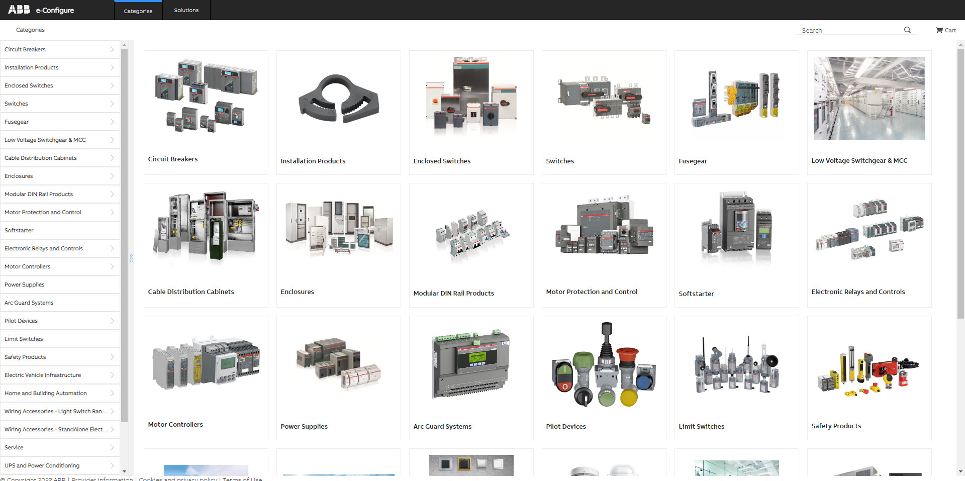Screen dimensions: 965x481
Task: Switch to the Solutions tab
Action: [186, 10]
